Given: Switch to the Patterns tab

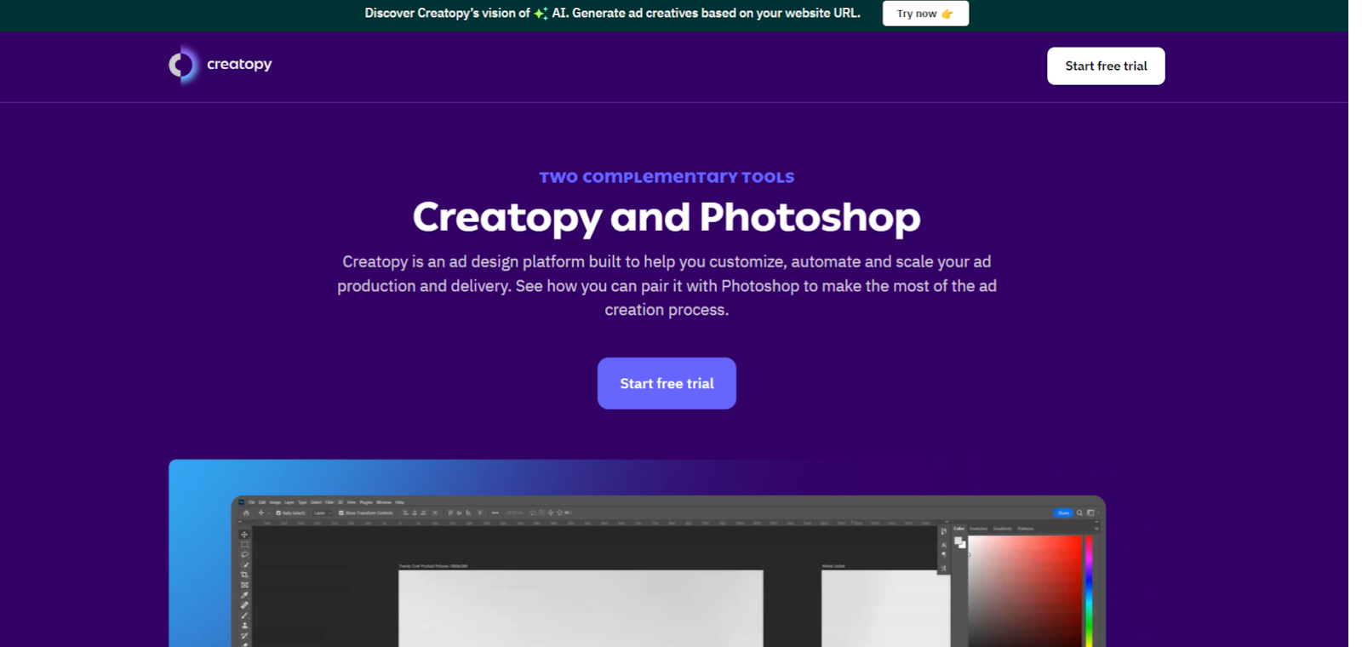Looking at the screenshot, I should coord(1026,529).
